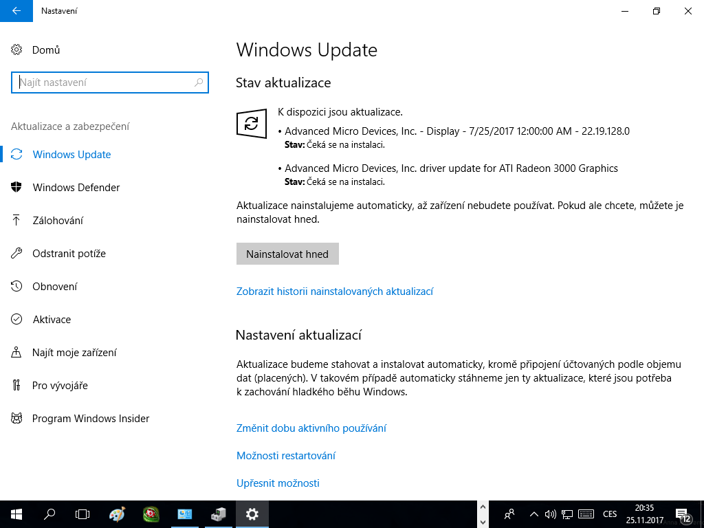This screenshot has height=528, width=704.
Task: Click the Nastavení aktualizací heading
Action: tap(298, 335)
